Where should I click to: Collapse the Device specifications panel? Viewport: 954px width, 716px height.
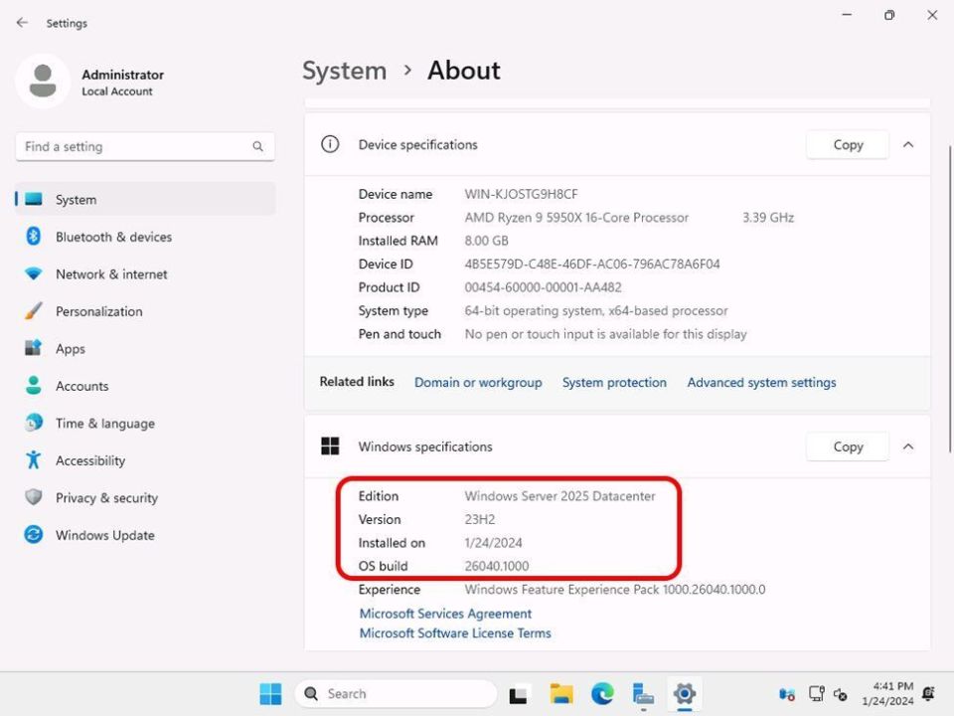907,144
